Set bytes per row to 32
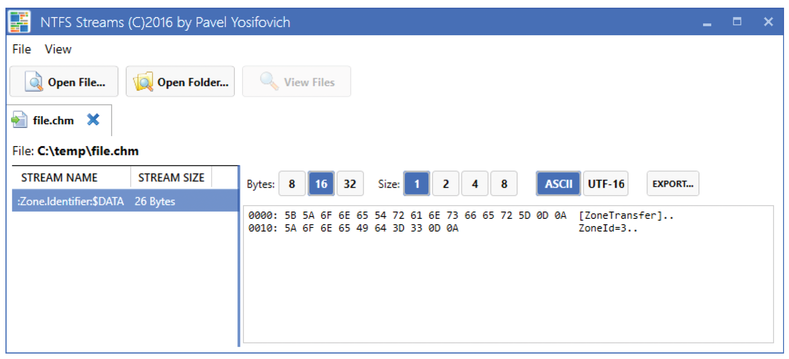Screen dimensions: 789x359 [x=350, y=184]
